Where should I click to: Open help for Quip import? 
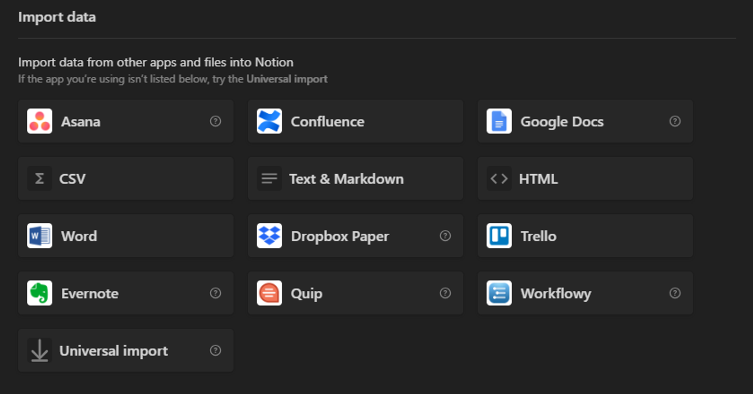[445, 293]
